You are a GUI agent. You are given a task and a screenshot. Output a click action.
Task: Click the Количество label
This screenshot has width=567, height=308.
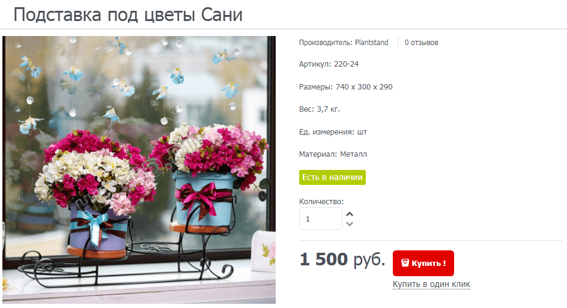[321, 201]
